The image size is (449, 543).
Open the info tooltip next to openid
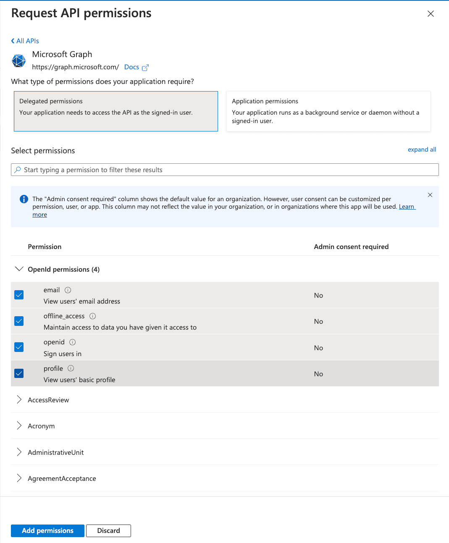(72, 342)
